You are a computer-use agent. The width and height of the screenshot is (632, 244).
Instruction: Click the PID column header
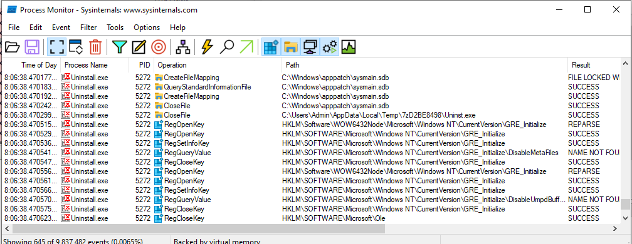[142, 64]
